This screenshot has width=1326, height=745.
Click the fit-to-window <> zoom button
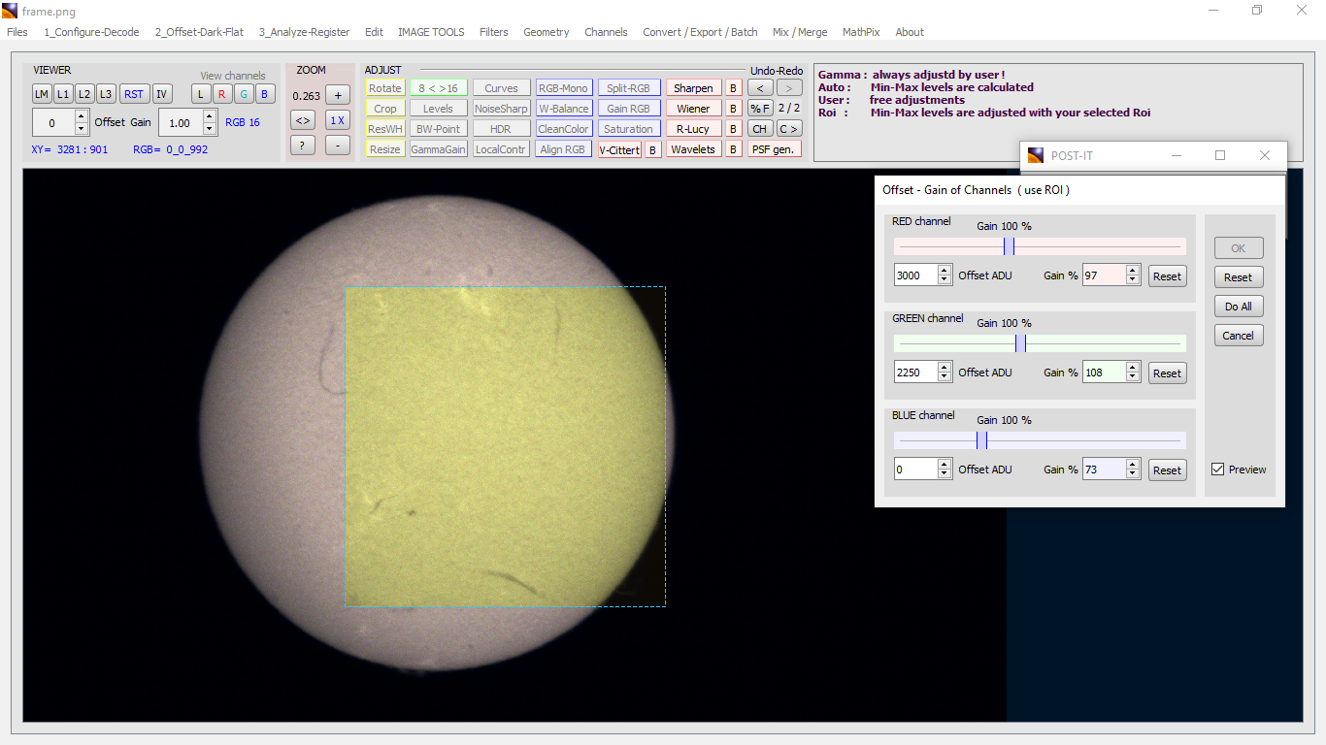(303, 120)
